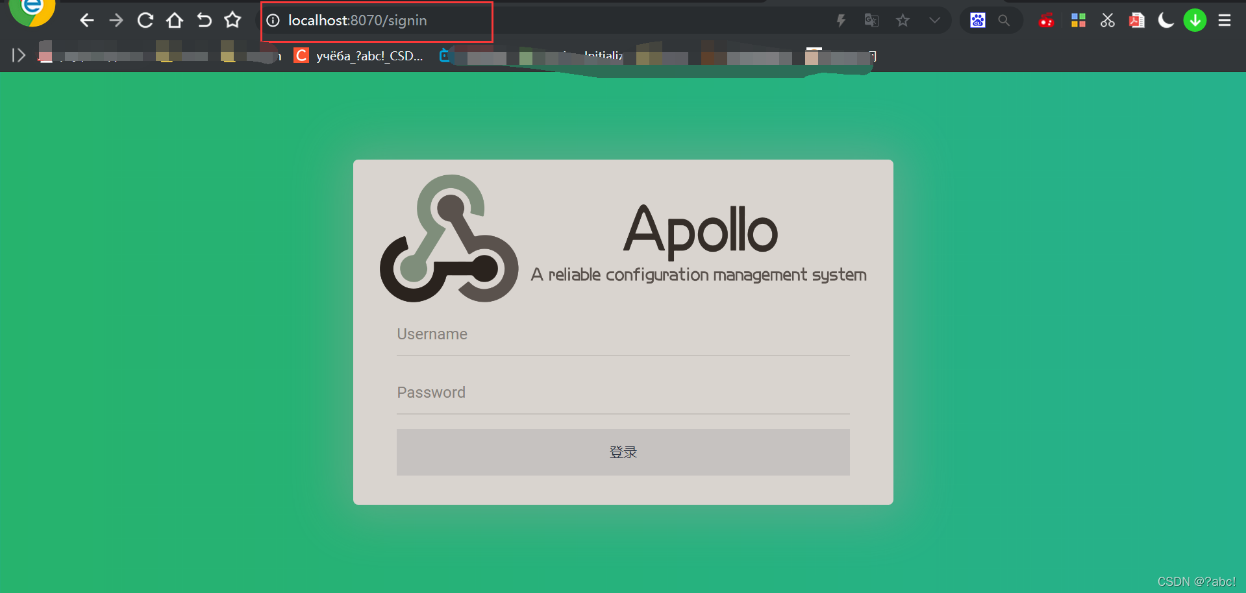Click the lightning speed mode icon
The width and height of the screenshot is (1246, 593).
tap(841, 21)
